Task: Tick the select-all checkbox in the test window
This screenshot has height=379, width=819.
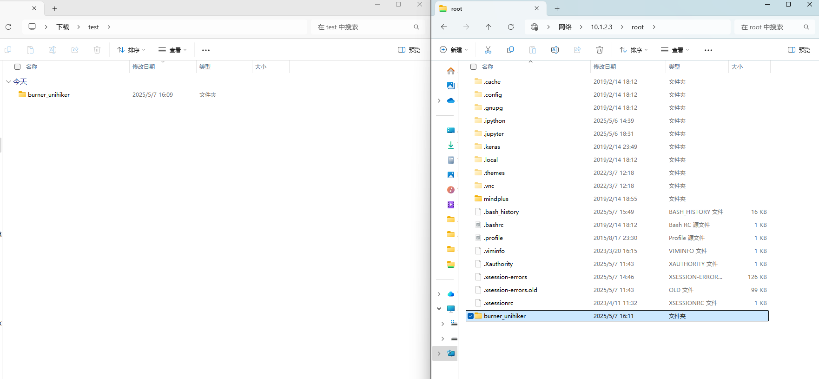Action: 18,67
